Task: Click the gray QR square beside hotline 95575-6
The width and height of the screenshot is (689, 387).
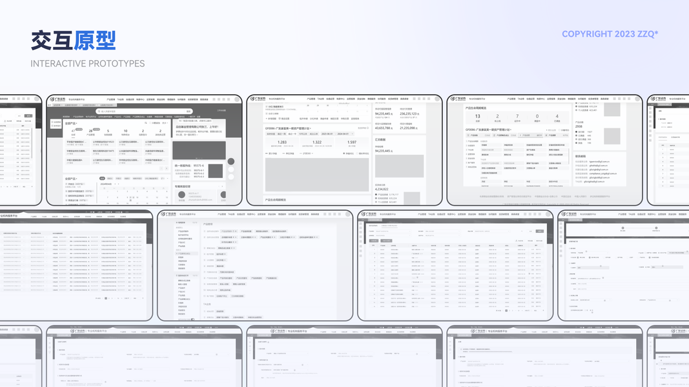Action: [x=215, y=171]
